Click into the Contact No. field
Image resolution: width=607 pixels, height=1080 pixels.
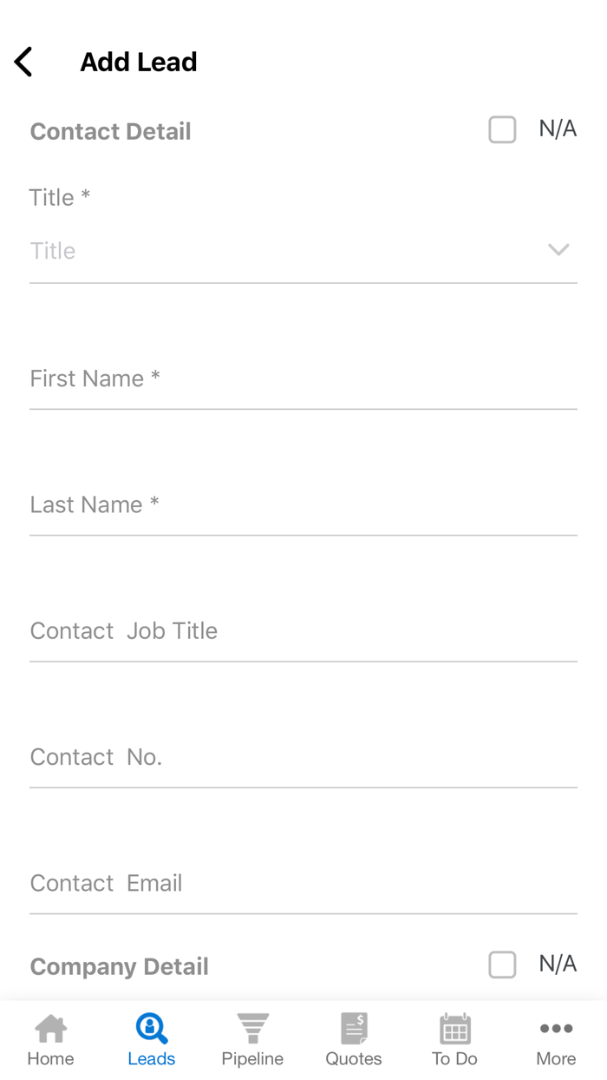click(x=260, y=756)
